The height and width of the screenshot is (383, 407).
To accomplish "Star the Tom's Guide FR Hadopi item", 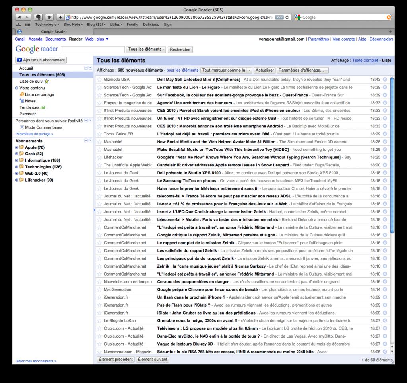I will pos(99,134).
